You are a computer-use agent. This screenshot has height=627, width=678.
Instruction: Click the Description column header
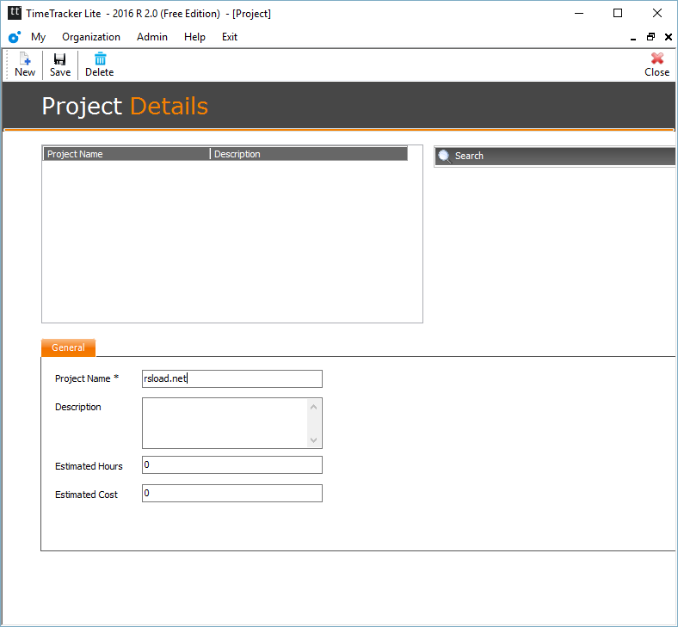click(308, 154)
